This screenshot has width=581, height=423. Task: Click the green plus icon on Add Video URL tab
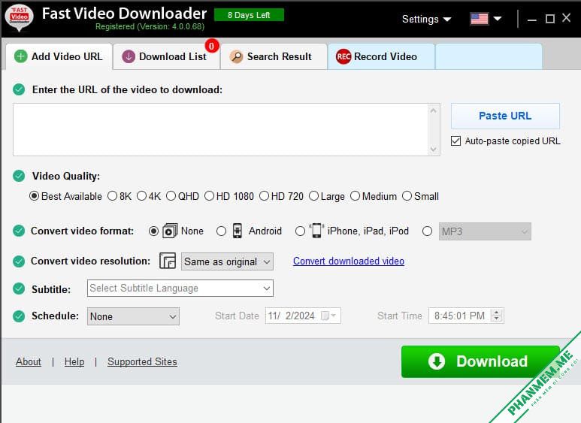[21, 56]
